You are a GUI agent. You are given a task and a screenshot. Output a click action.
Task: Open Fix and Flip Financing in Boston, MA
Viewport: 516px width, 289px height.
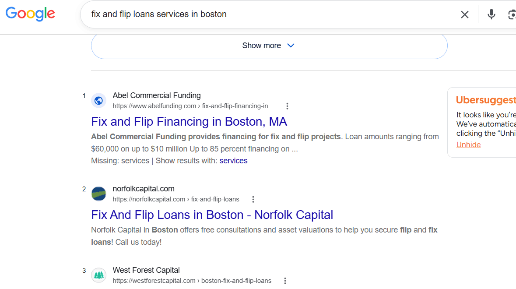[x=189, y=121]
